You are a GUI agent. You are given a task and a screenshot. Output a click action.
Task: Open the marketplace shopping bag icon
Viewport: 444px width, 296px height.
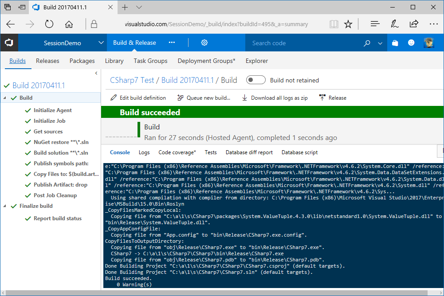395,43
